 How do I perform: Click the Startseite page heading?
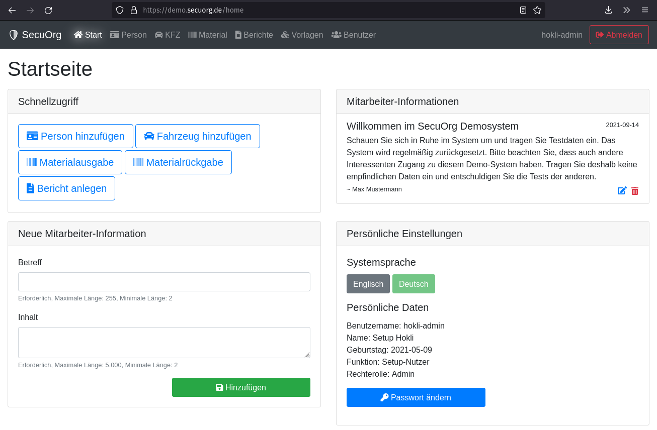(50, 69)
